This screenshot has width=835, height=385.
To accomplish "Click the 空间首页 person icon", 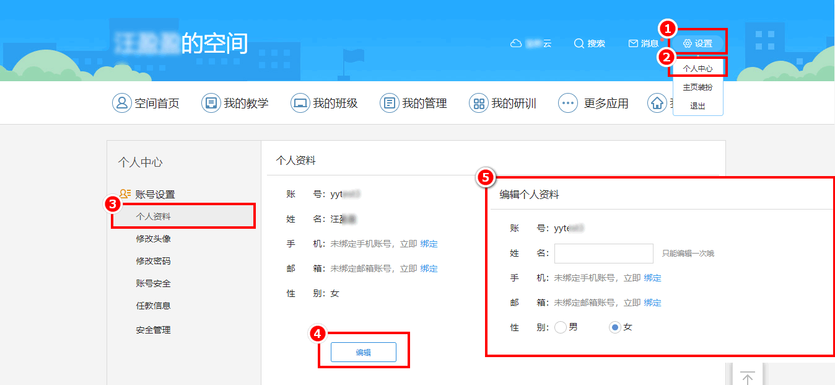I will coord(122,103).
